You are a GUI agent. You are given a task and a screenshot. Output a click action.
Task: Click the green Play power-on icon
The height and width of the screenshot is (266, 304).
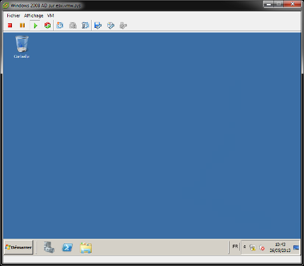click(x=35, y=25)
